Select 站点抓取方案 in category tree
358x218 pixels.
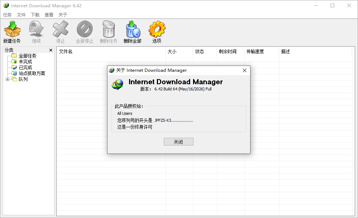pyautogui.click(x=32, y=73)
